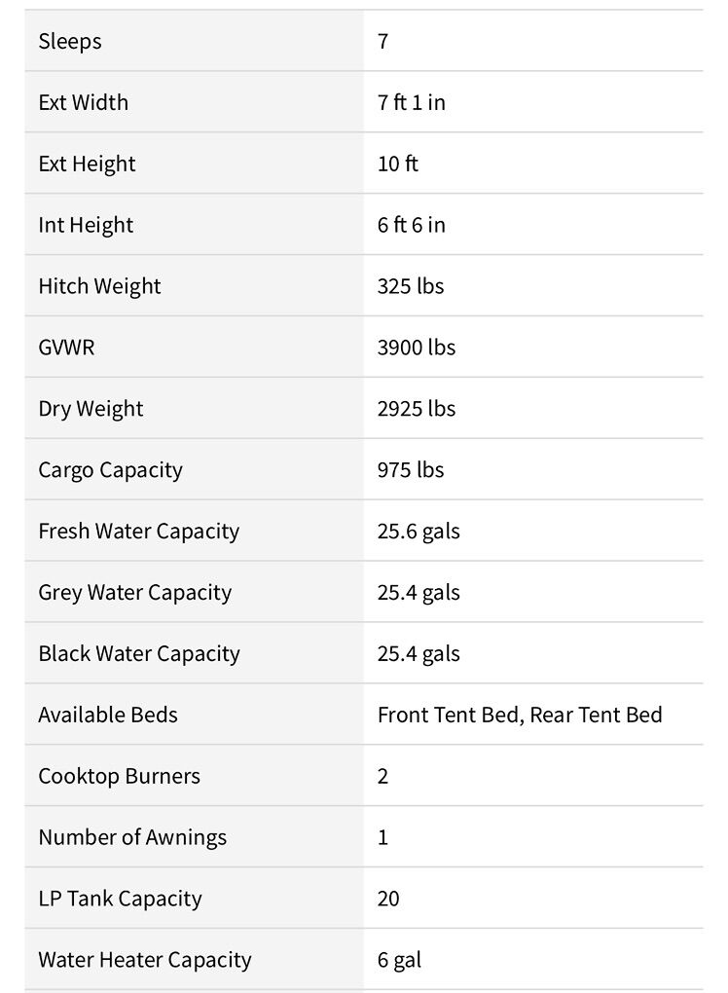Click the GVWR label

coord(66,348)
